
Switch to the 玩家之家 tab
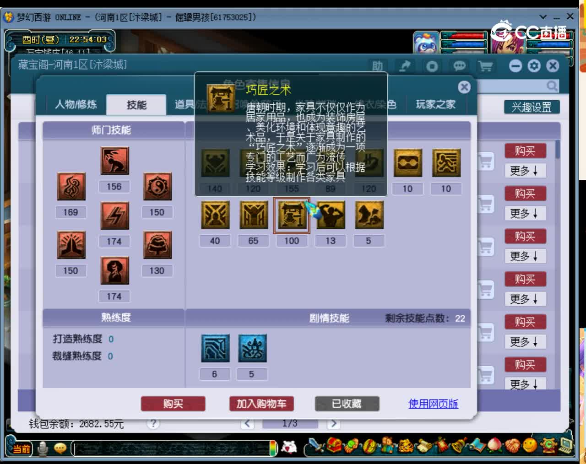436,104
